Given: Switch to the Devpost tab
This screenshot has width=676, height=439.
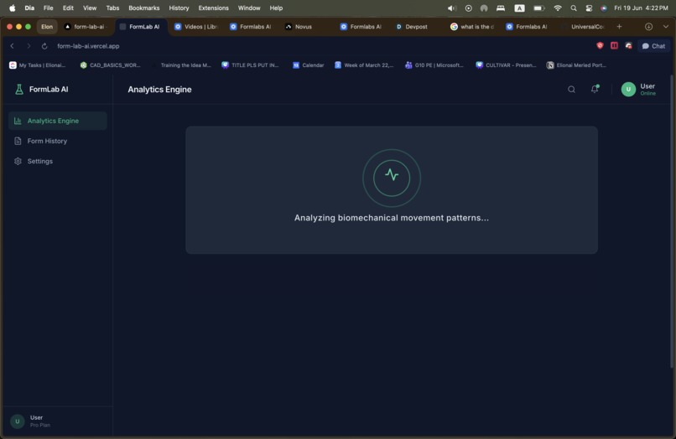Looking at the screenshot, I should (418, 27).
